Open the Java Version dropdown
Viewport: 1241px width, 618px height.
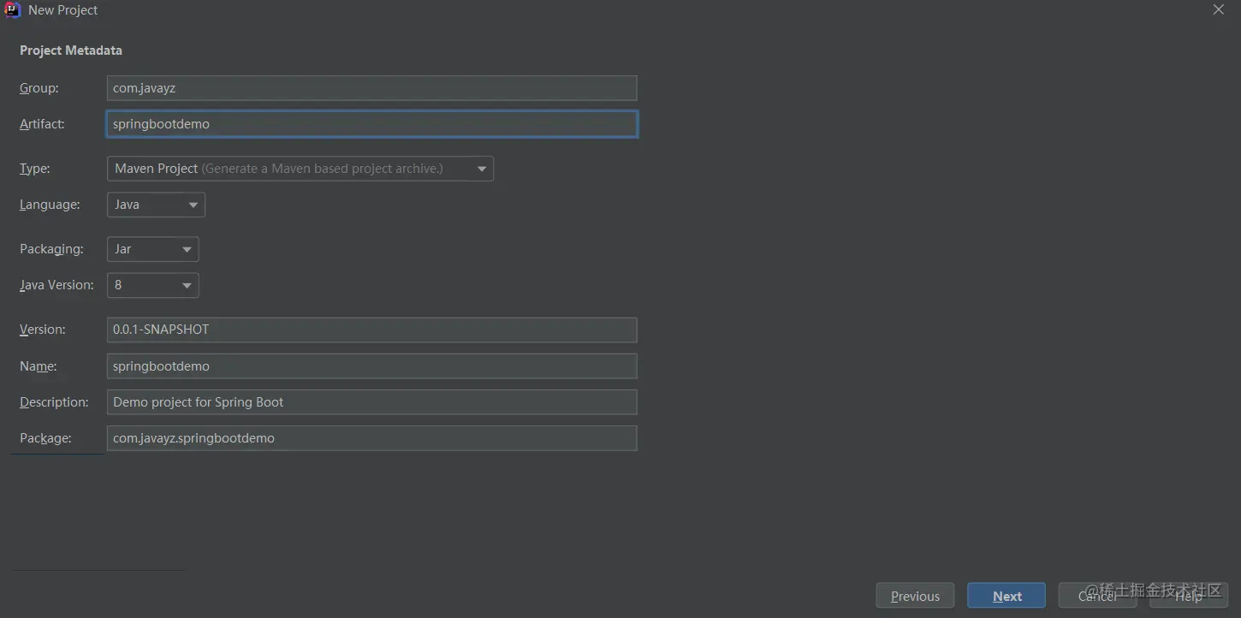[153, 285]
